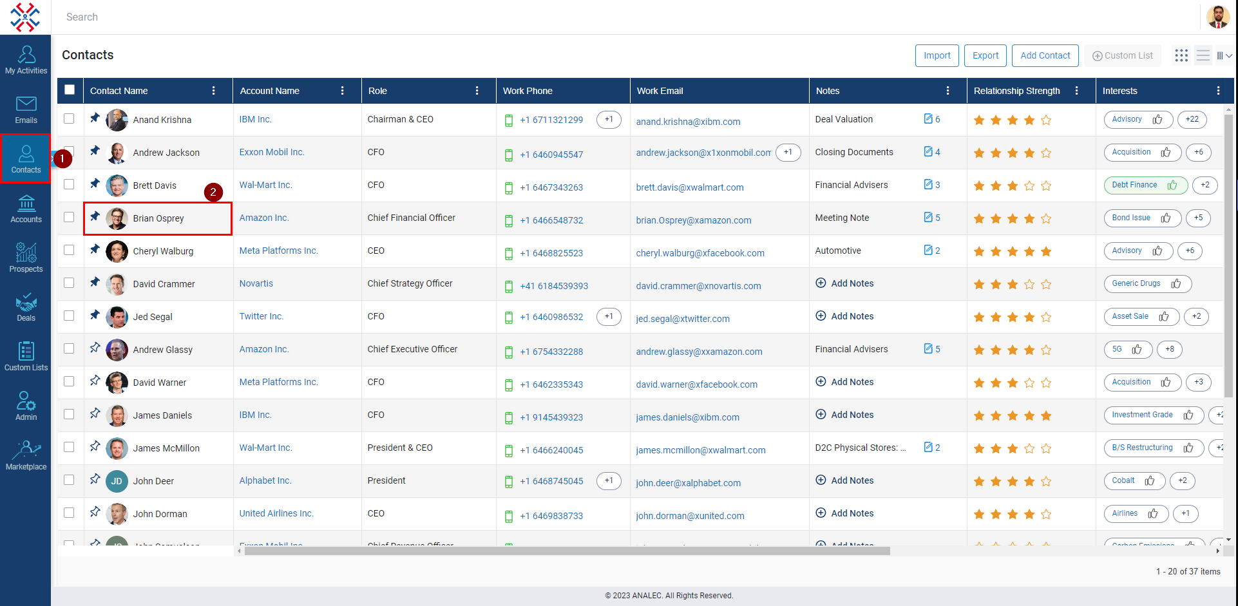Open Interests column options menu
The image size is (1238, 606).
click(x=1218, y=91)
